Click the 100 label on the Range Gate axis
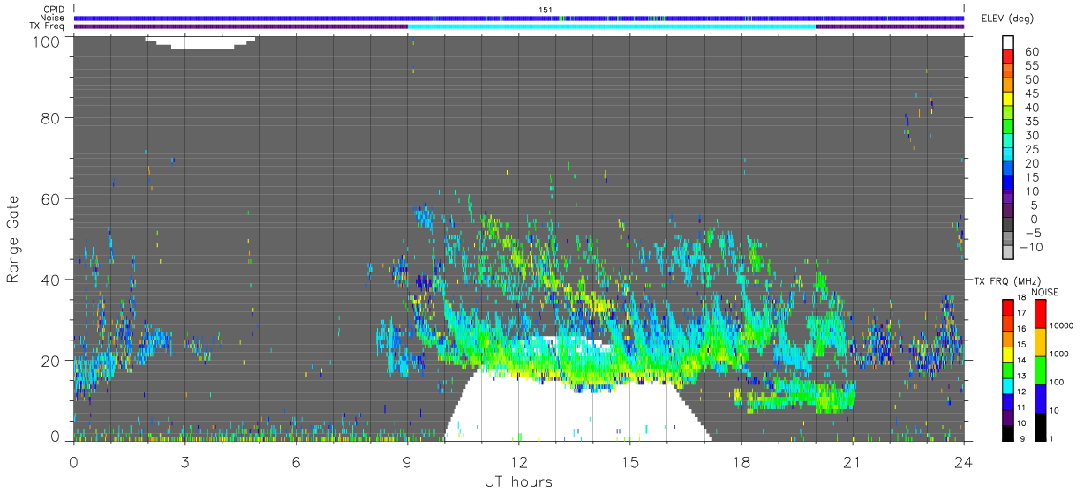1084x500 pixels. (x=47, y=41)
